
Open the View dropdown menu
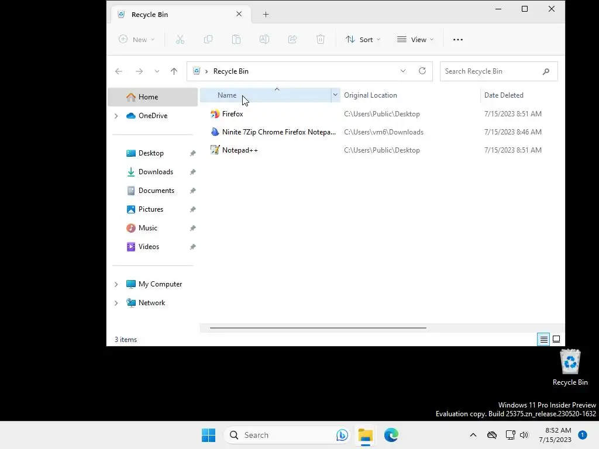[x=415, y=39]
